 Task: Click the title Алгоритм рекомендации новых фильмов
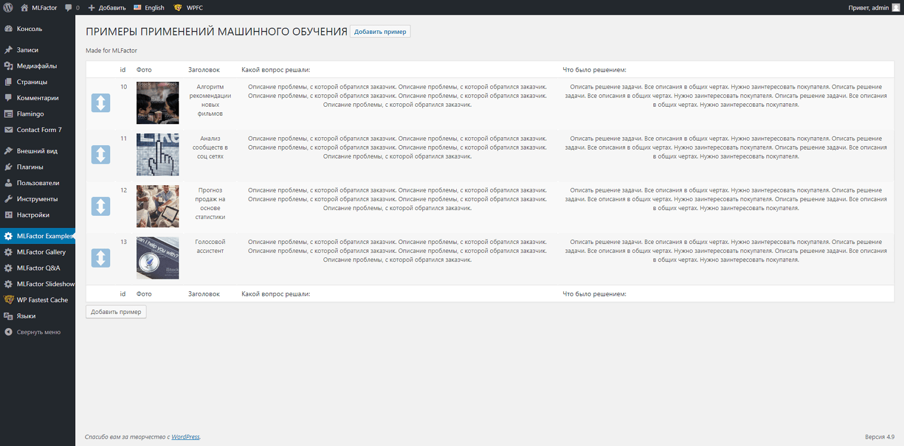click(210, 100)
